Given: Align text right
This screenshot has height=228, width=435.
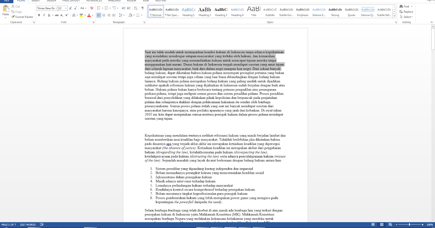Looking at the screenshot, I should (x=109, y=15).
